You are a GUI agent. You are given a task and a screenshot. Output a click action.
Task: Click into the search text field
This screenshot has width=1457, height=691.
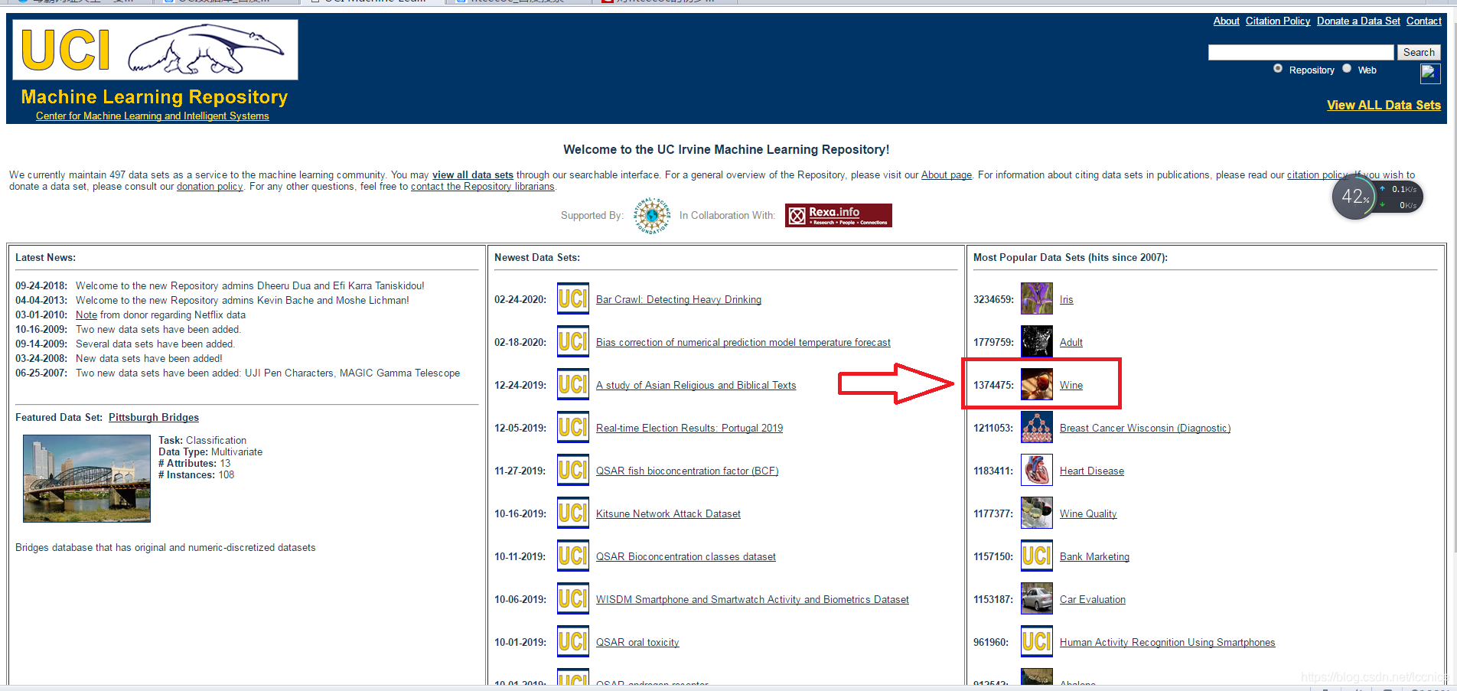[1301, 52]
